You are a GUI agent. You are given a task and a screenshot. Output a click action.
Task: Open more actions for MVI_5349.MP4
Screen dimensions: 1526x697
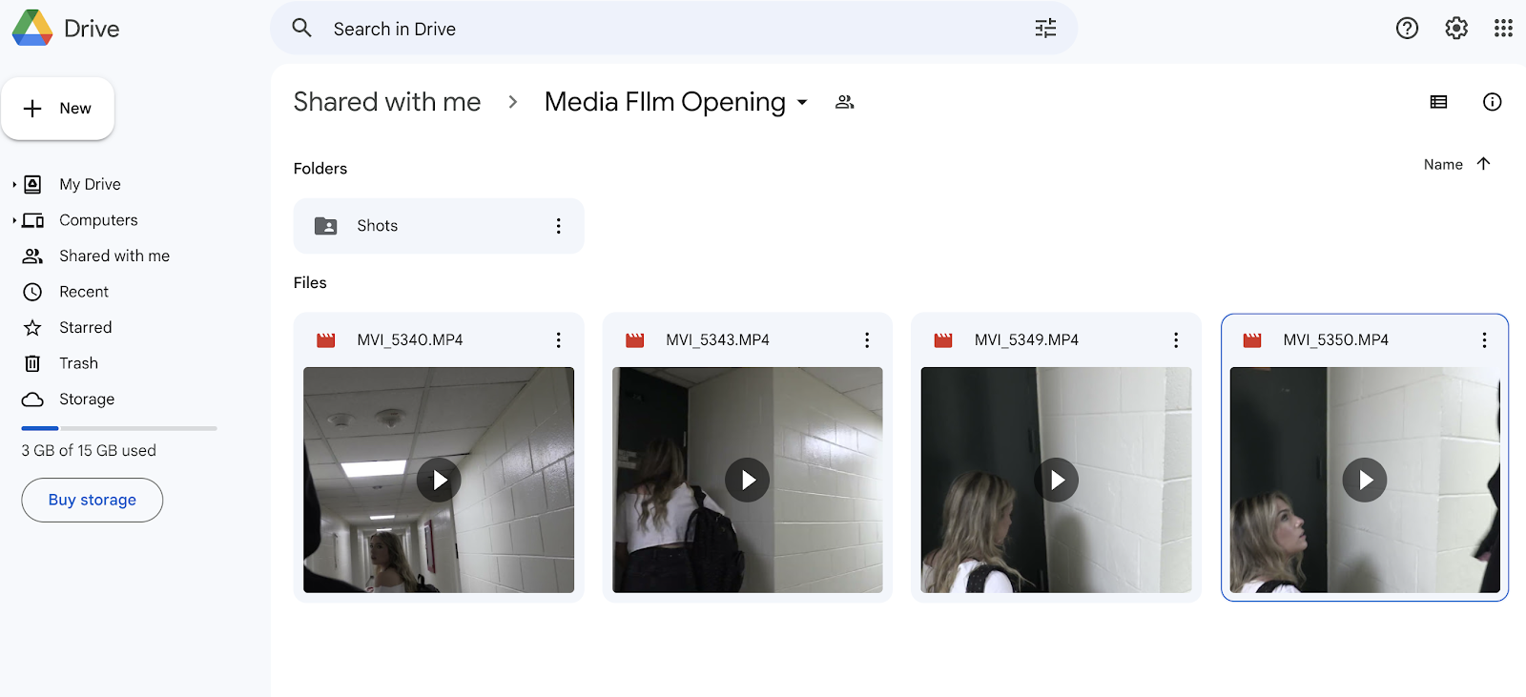[x=1175, y=340]
